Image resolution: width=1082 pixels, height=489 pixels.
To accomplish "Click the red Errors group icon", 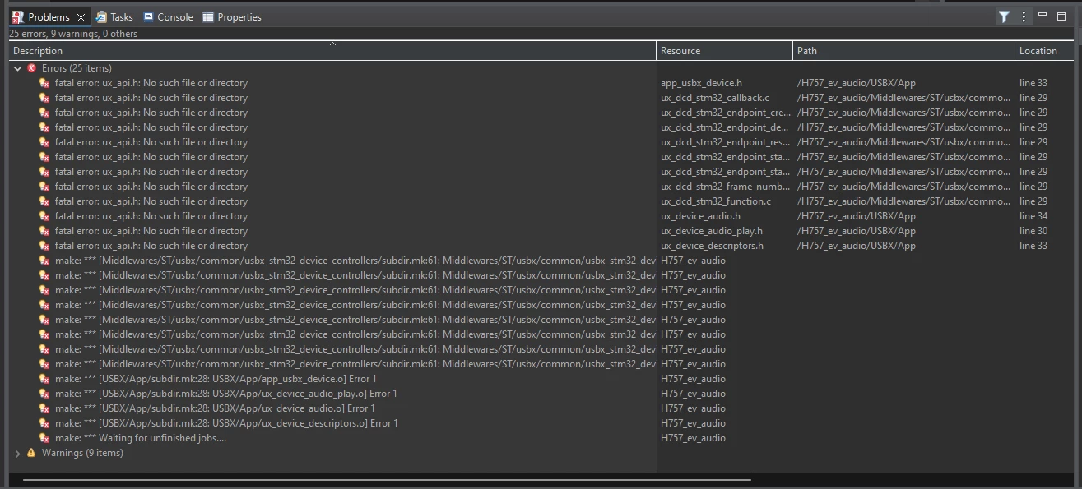I will pos(32,68).
